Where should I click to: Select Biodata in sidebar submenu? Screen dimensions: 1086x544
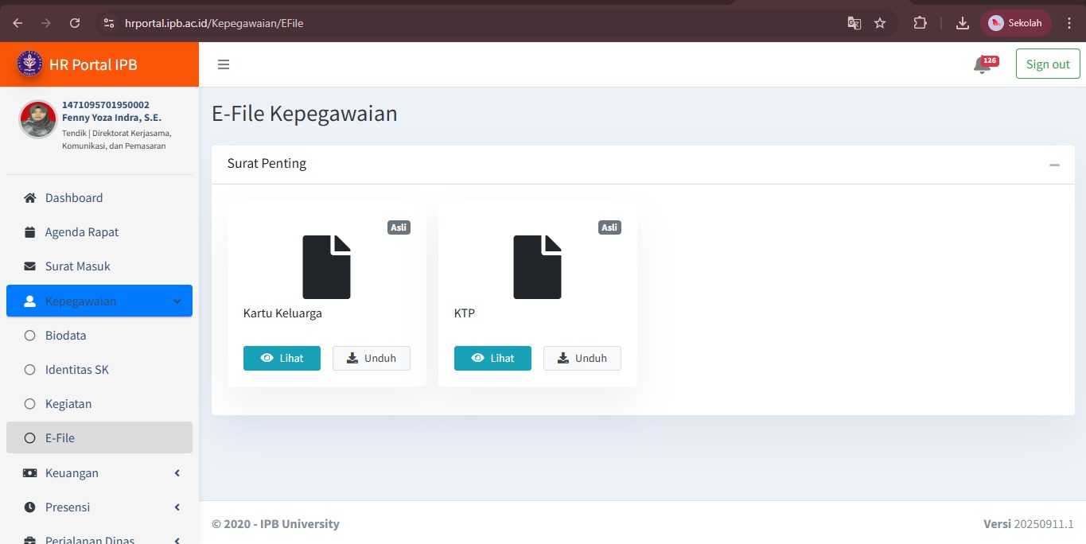65,336
